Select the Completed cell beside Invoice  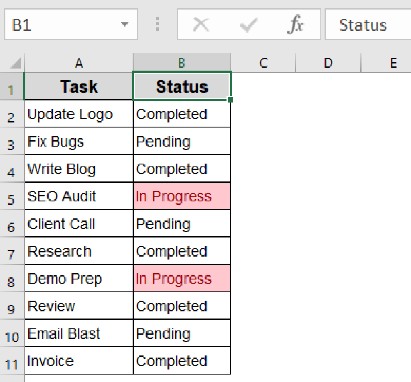point(181,360)
